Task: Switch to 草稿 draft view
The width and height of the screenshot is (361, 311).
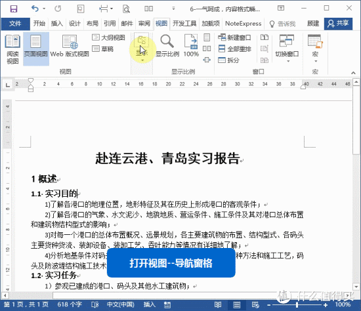Action: click(103, 49)
